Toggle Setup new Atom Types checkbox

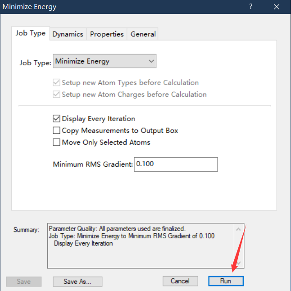56,83
